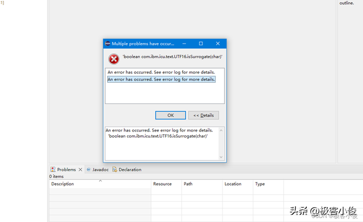Select the first 'An error has occurred' entry
The height and width of the screenshot is (222, 363).
pyautogui.click(x=161, y=72)
